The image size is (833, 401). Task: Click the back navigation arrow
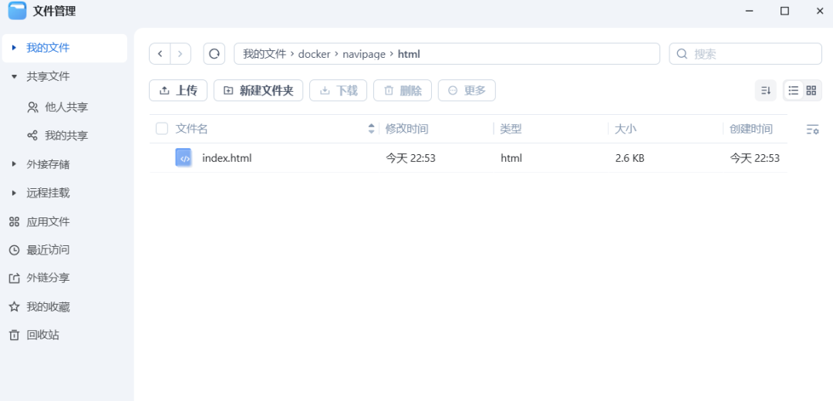coord(160,54)
